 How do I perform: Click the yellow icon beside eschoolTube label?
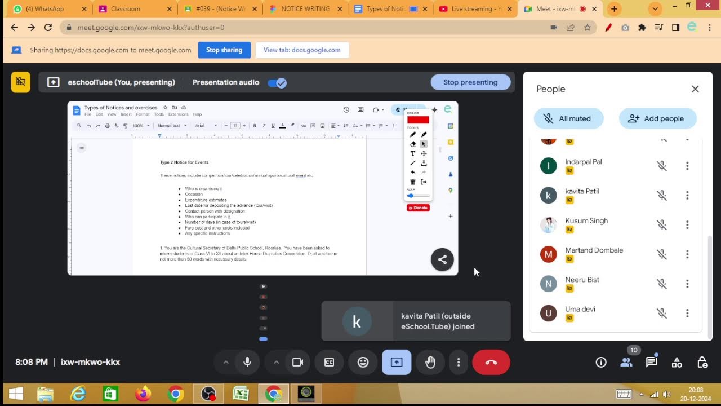[x=21, y=82]
